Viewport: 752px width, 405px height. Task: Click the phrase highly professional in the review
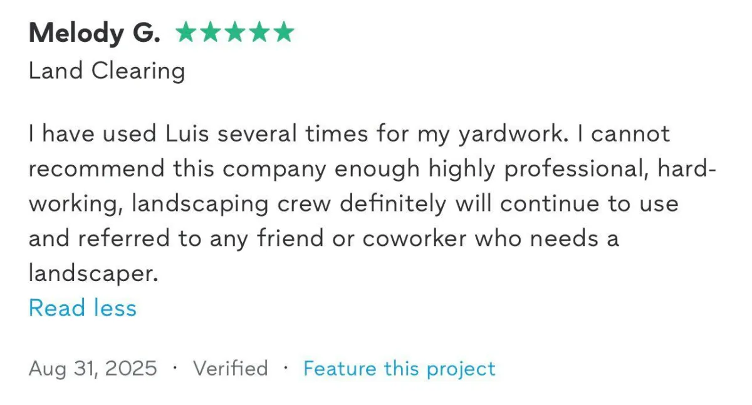540,170
